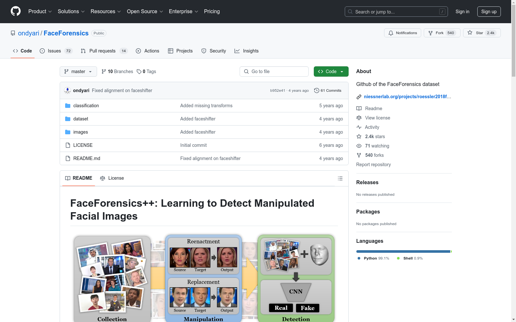Click the magnifier icon in search bar
Image resolution: width=516 pixels, height=322 pixels.
(350, 12)
